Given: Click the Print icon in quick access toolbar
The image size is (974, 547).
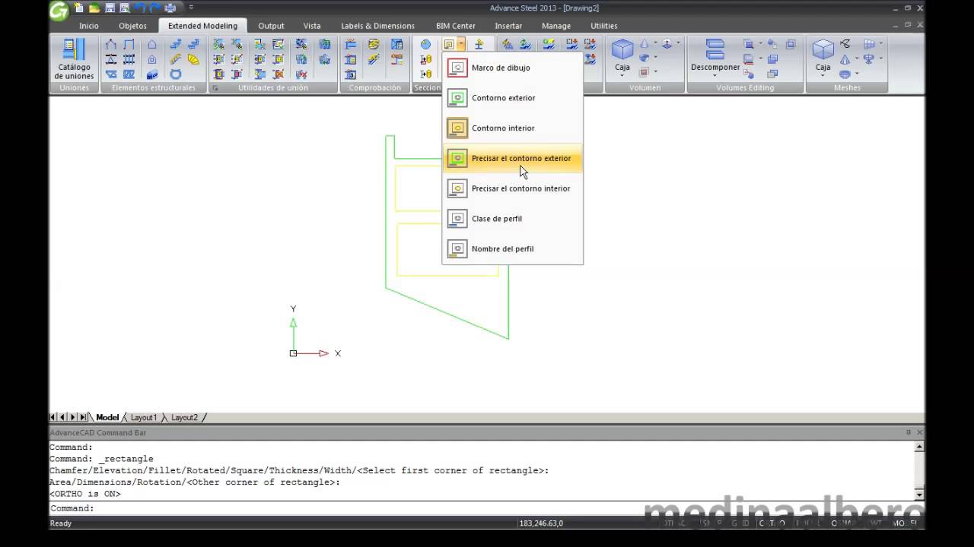Looking at the screenshot, I should pyautogui.click(x=170, y=8).
